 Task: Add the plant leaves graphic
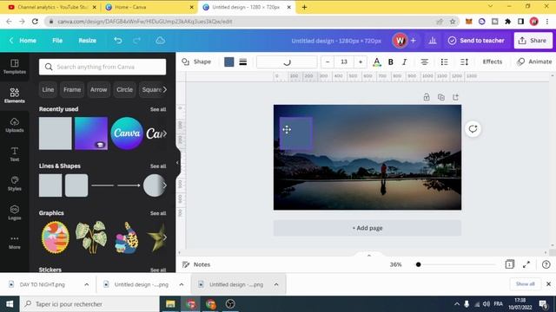[x=91, y=237]
